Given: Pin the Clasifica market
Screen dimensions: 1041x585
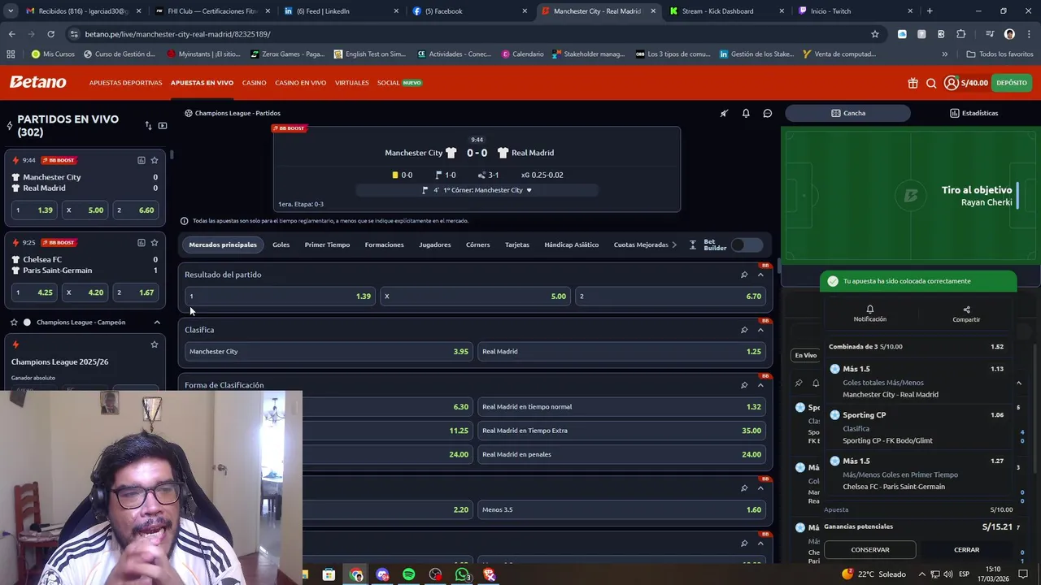Looking at the screenshot, I should (744, 330).
